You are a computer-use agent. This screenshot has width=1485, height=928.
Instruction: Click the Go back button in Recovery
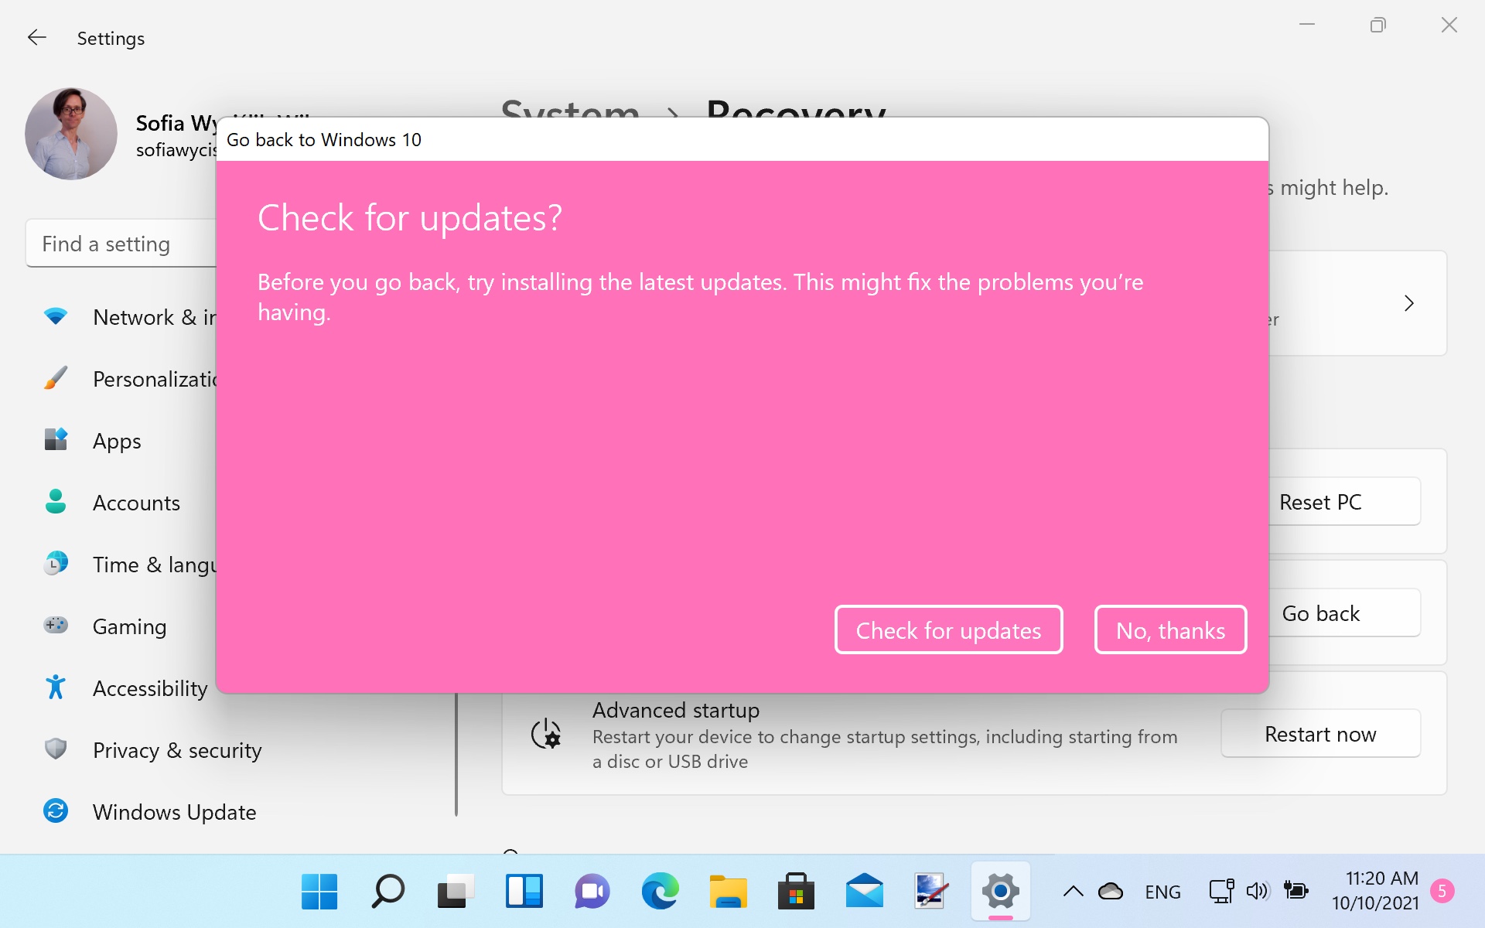click(1344, 613)
